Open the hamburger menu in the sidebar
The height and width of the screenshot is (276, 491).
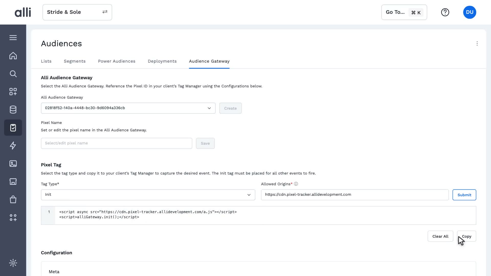point(13,38)
